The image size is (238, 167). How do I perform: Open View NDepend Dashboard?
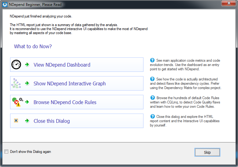77,64
